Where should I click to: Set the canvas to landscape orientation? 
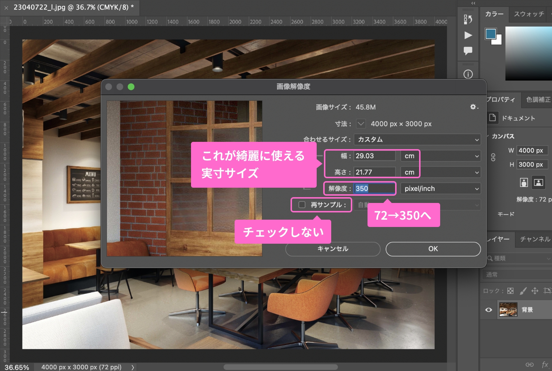(539, 182)
